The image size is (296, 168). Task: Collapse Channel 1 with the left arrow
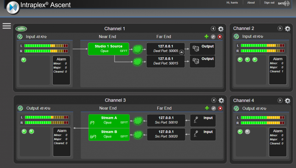coord(213,29)
